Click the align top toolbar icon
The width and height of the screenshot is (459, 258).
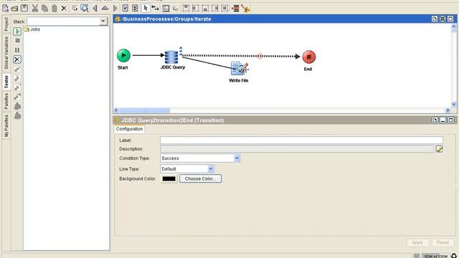tap(186, 8)
